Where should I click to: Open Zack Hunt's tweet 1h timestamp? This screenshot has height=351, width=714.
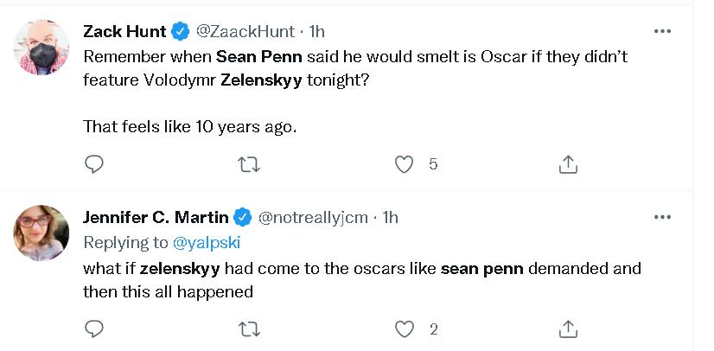(316, 32)
